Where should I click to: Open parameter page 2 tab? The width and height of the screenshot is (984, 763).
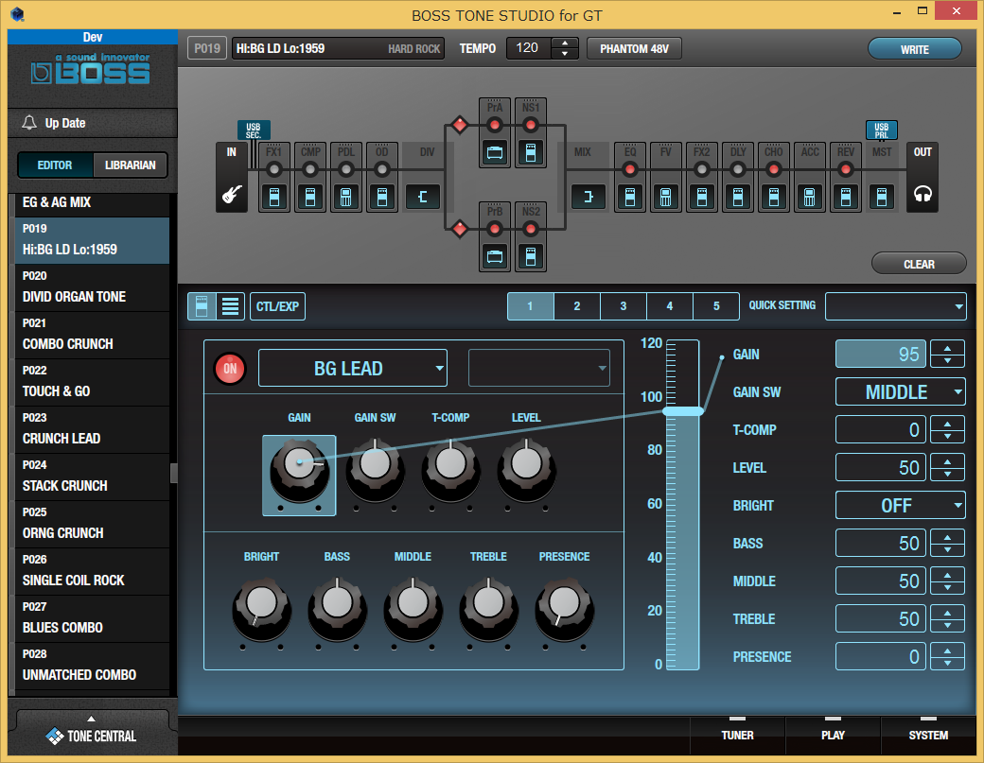coord(577,306)
